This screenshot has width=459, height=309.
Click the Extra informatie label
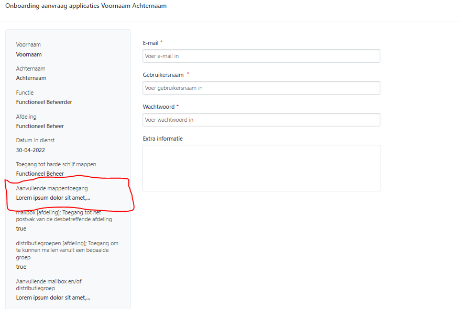[163, 139]
